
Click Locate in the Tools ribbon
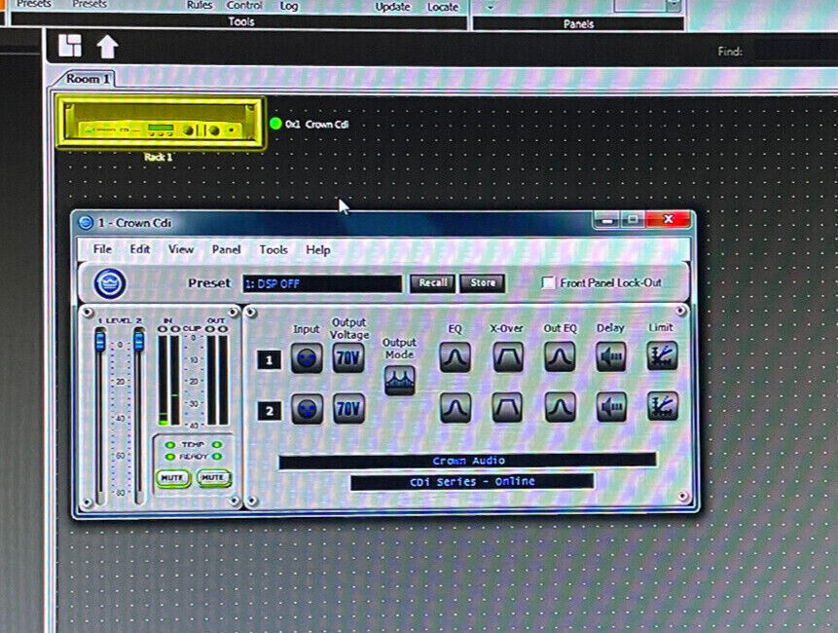click(x=443, y=7)
